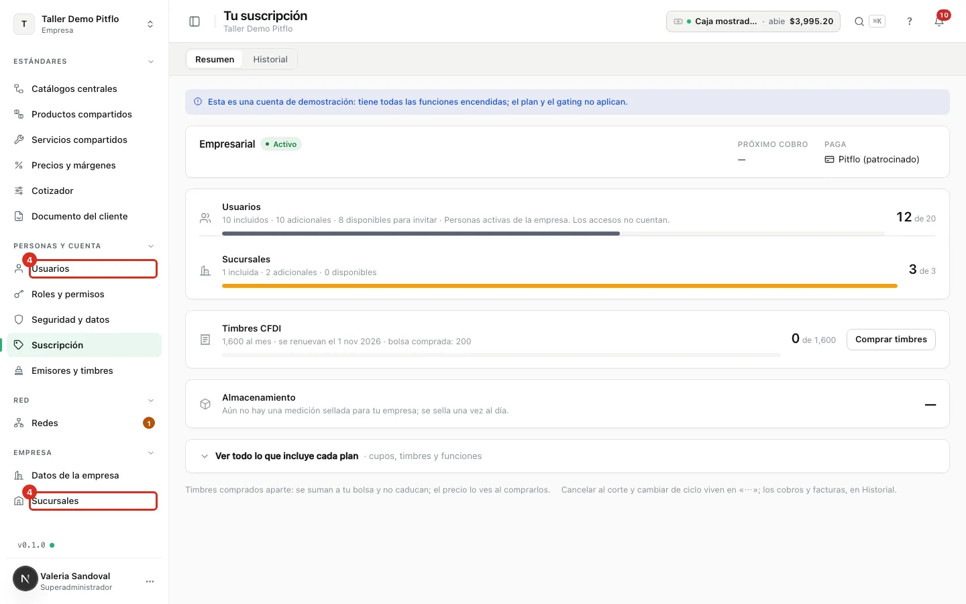This screenshot has height=604, width=966.
Task: Open the notifications bell
Action: point(939,21)
